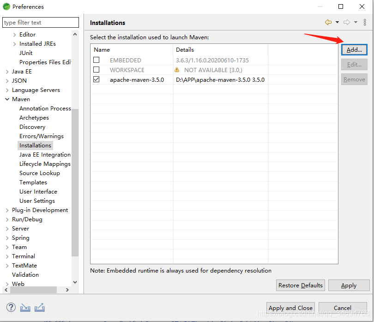
Task: Click the Edit... button
Action: pyautogui.click(x=354, y=65)
